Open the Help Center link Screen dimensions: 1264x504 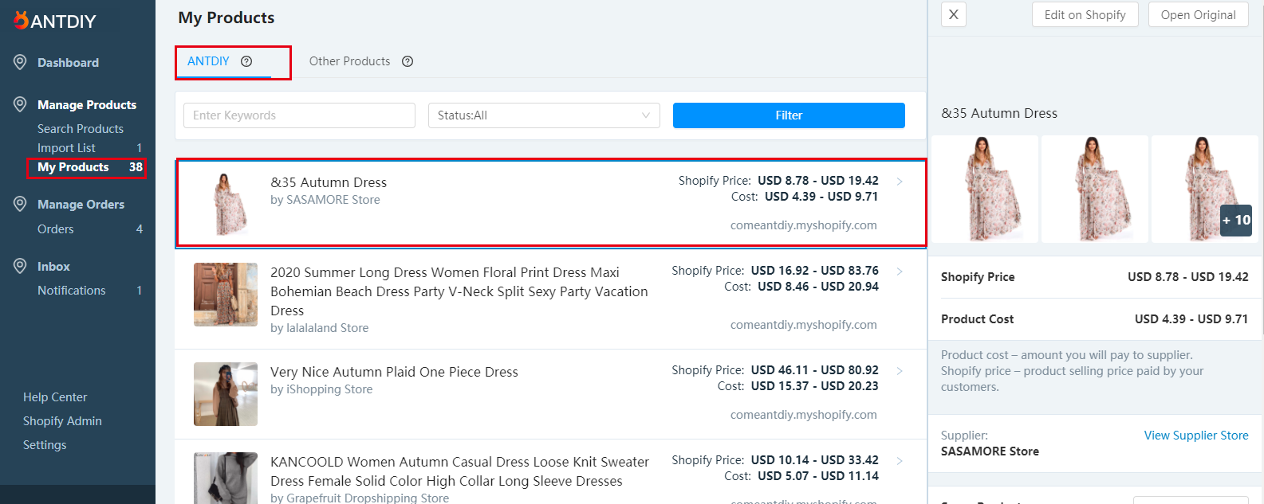pyautogui.click(x=55, y=397)
